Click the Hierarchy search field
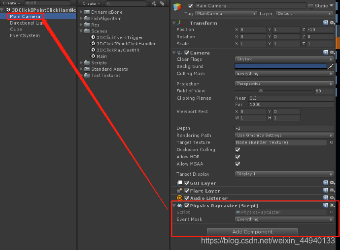The height and width of the screenshot is (250, 340). tap(47, 3)
